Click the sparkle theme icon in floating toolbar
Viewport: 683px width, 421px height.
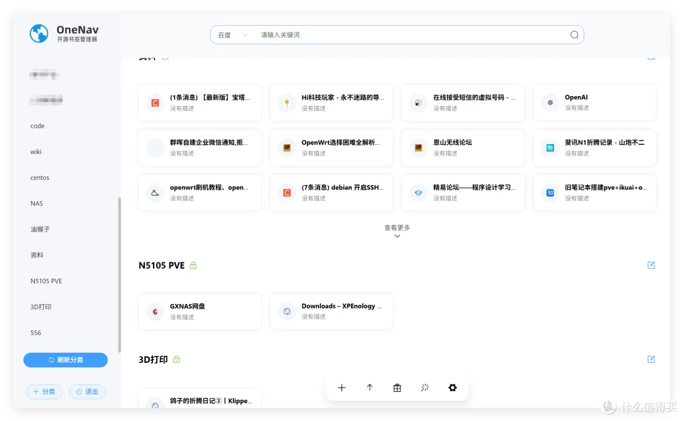coord(425,387)
